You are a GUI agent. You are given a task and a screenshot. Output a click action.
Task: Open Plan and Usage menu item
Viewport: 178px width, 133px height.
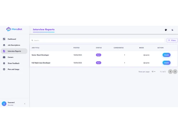click(14, 69)
